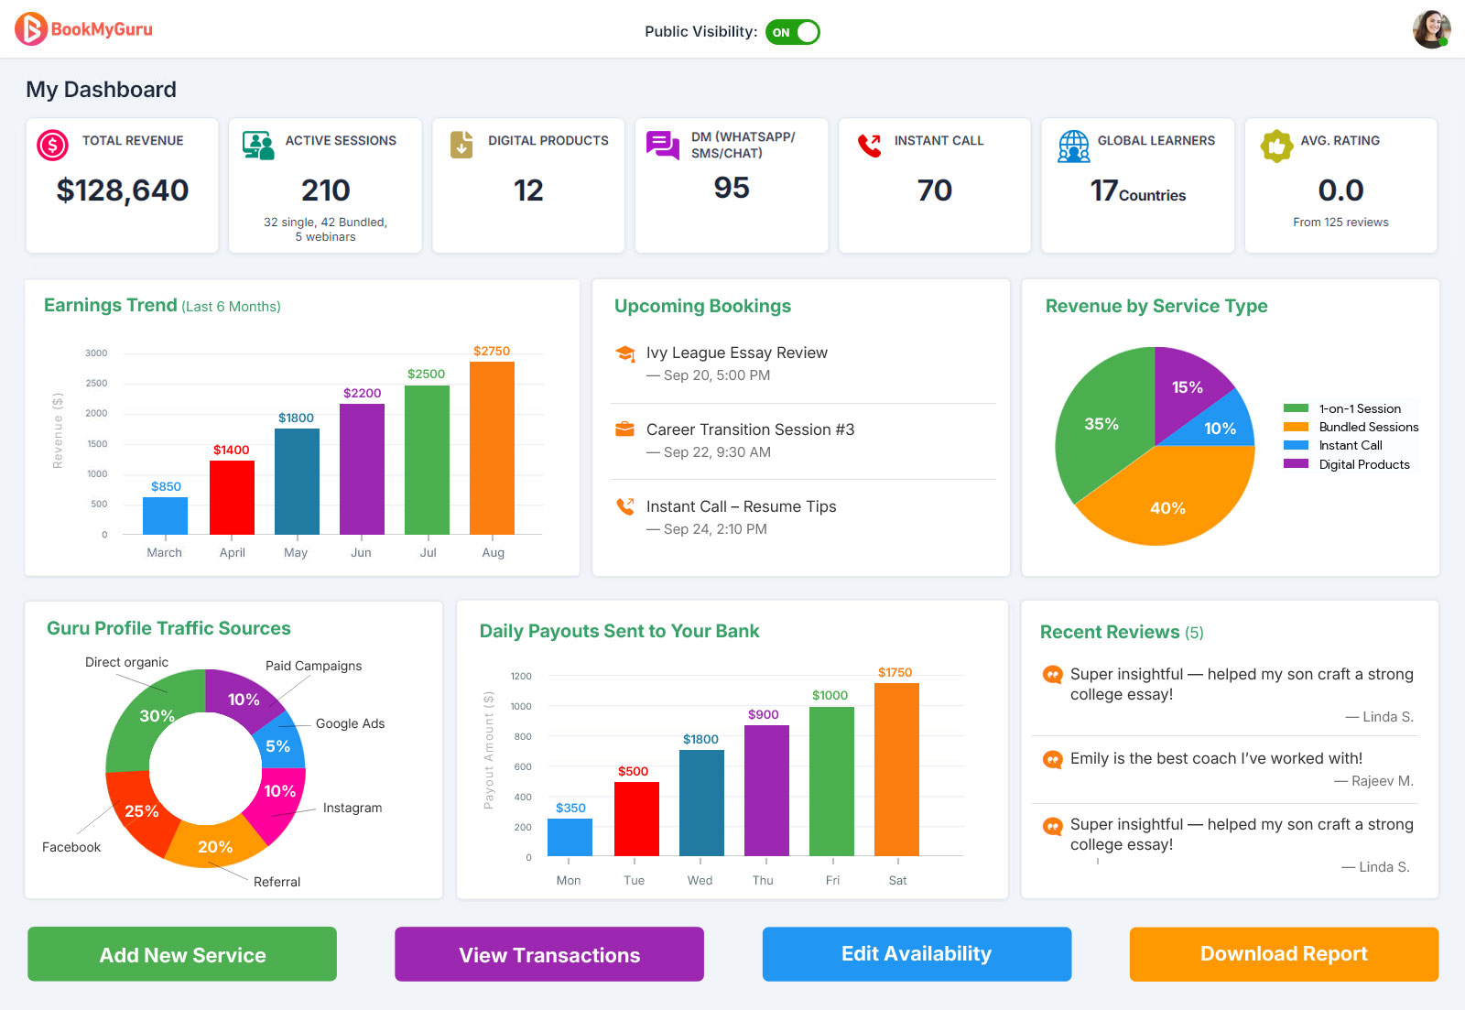Screen dimensions: 1465x1010
Task: Turn off the Public Visibility toggle
Action: [792, 32]
